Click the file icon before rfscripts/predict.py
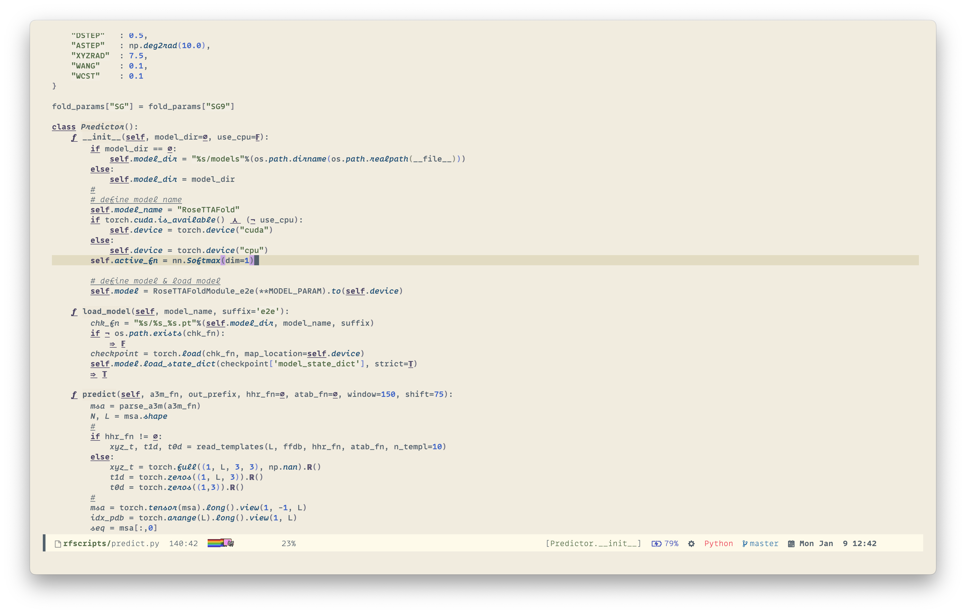 tap(58, 544)
